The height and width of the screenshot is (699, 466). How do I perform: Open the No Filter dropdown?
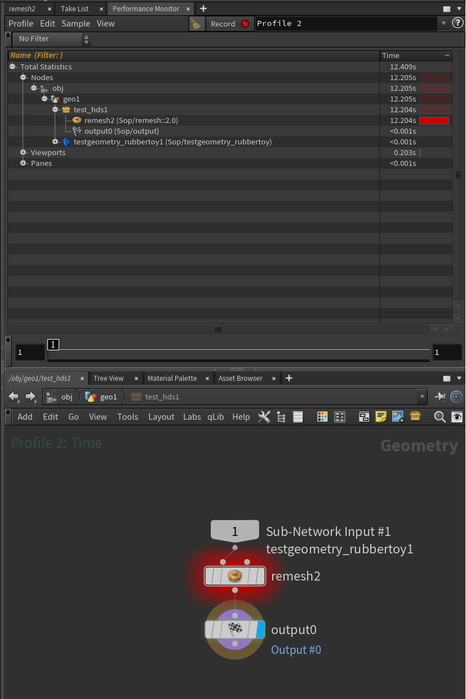click(51, 39)
